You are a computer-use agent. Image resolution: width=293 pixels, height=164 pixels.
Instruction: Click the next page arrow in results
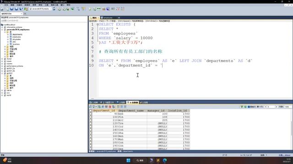[277, 107]
